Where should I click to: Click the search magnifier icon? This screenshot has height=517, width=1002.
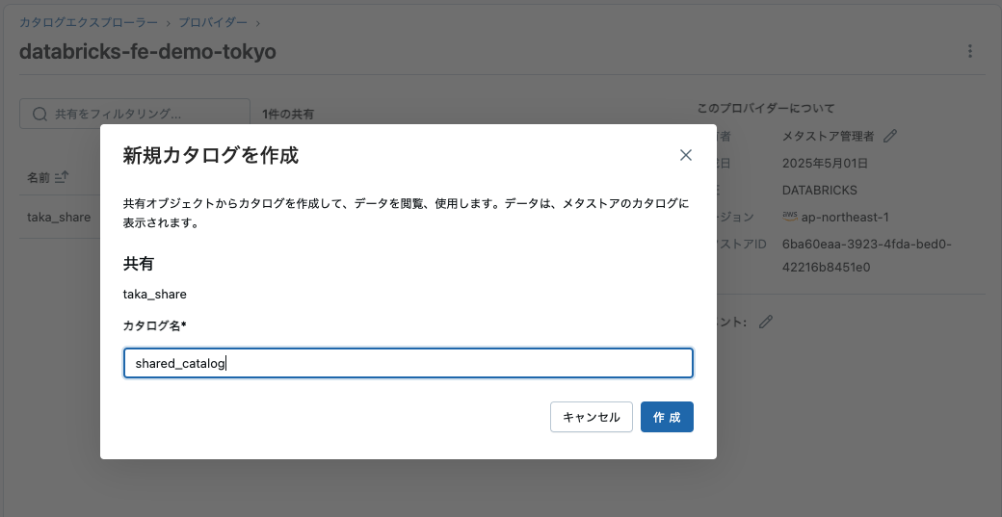pos(40,114)
